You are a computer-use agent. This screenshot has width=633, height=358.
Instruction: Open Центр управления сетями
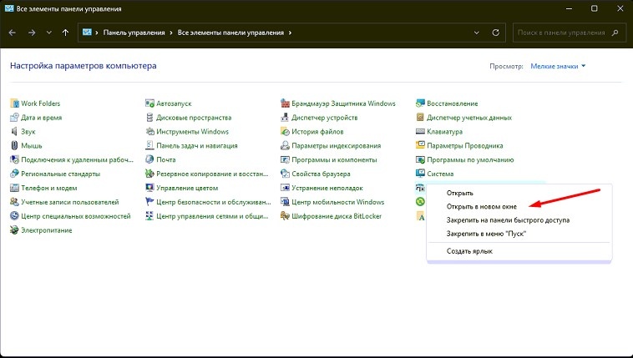point(212,216)
